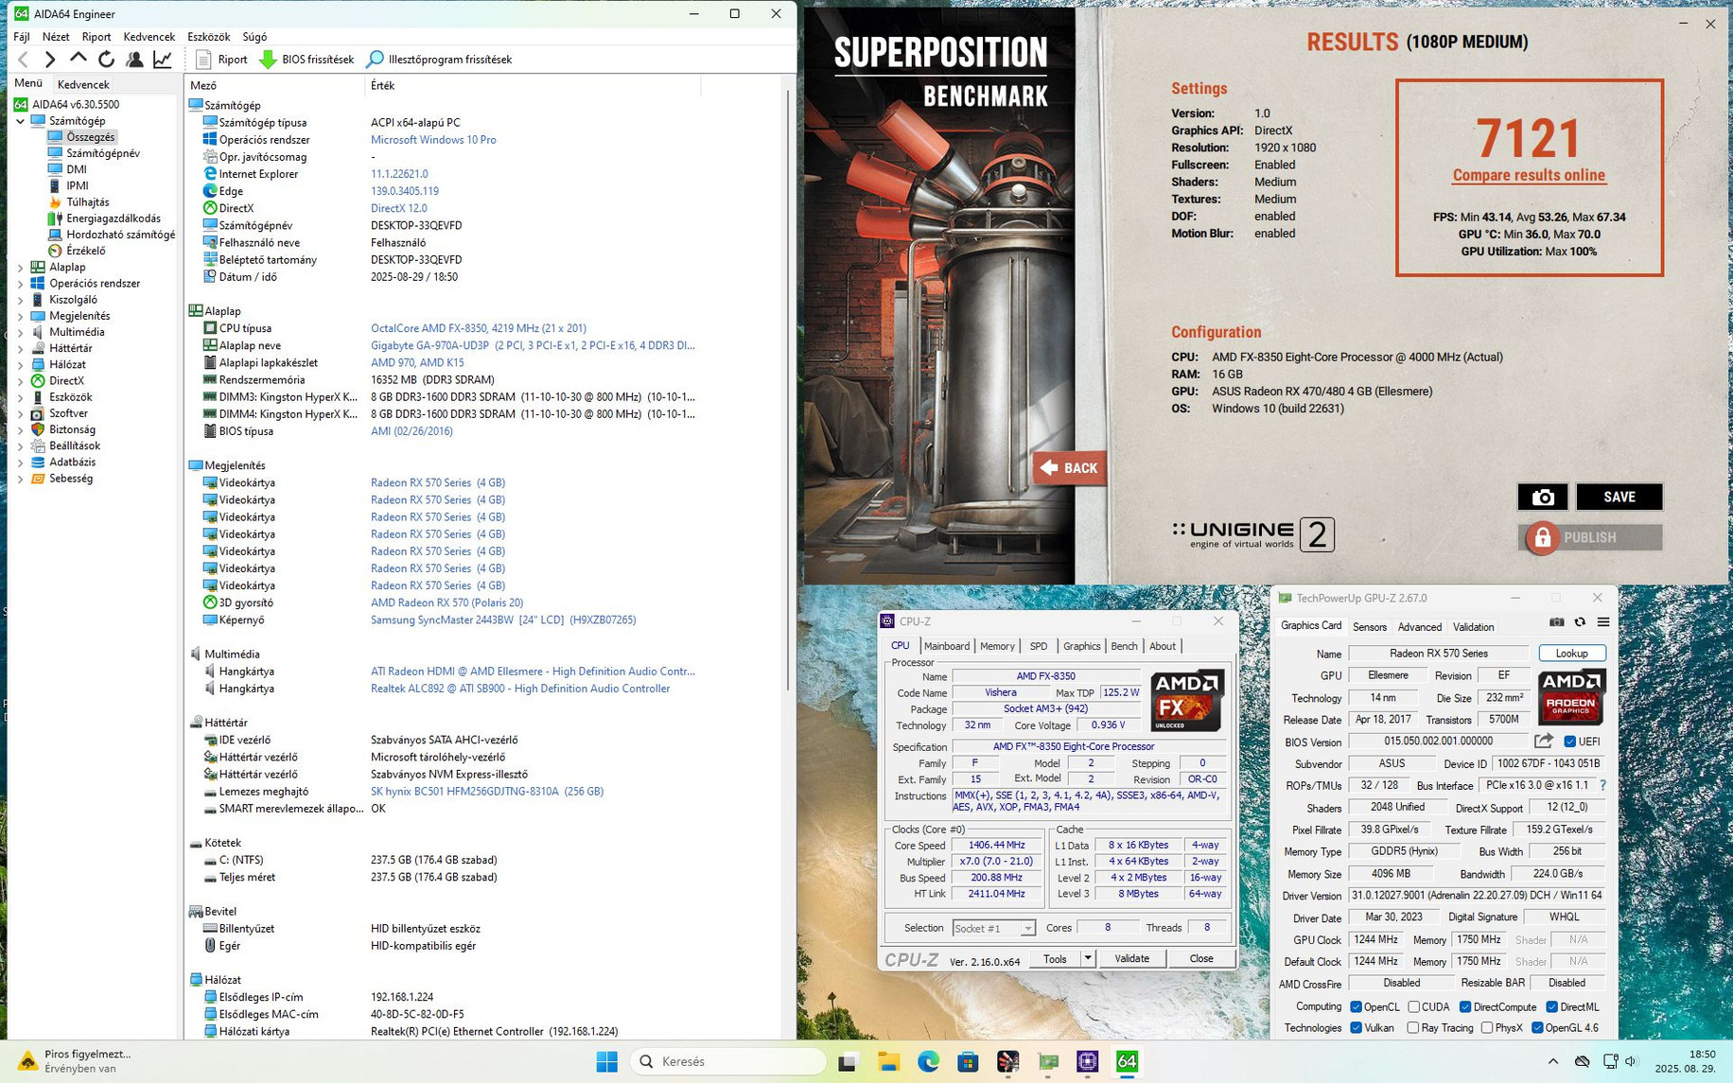Screen dimensions: 1733x1083
Task: Click the Validate button in CPU-Z
Action: (1131, 958)
